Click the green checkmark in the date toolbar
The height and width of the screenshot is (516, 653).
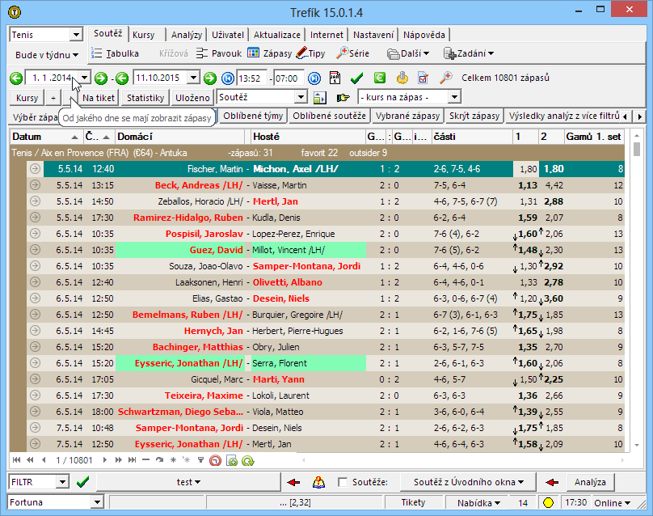pos(356,78)
